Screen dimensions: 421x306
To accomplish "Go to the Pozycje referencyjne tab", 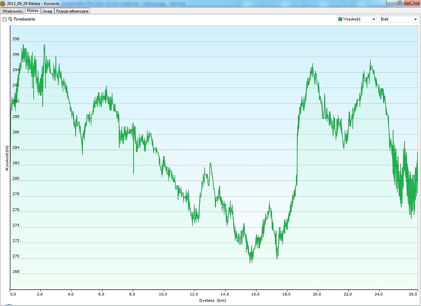I will coord(72,11).
